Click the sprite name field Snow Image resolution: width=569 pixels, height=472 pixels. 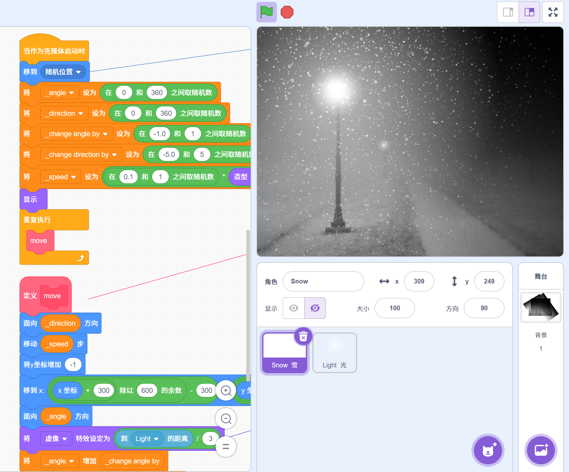point(323,281)
